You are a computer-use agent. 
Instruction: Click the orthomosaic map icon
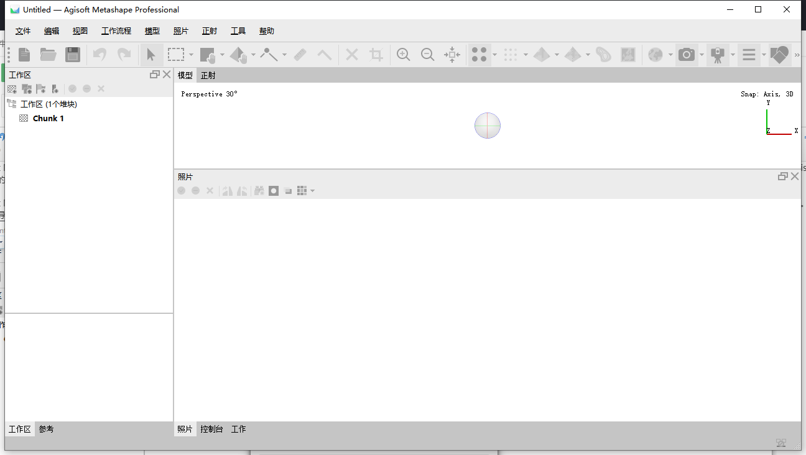[628, 55]
